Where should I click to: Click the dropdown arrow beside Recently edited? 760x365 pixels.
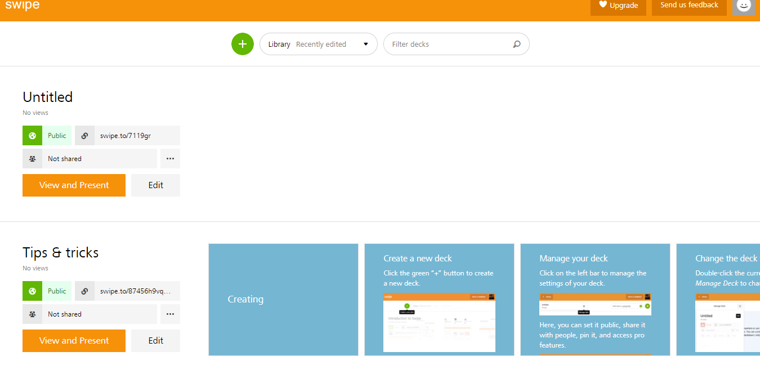tap(366, 44)
